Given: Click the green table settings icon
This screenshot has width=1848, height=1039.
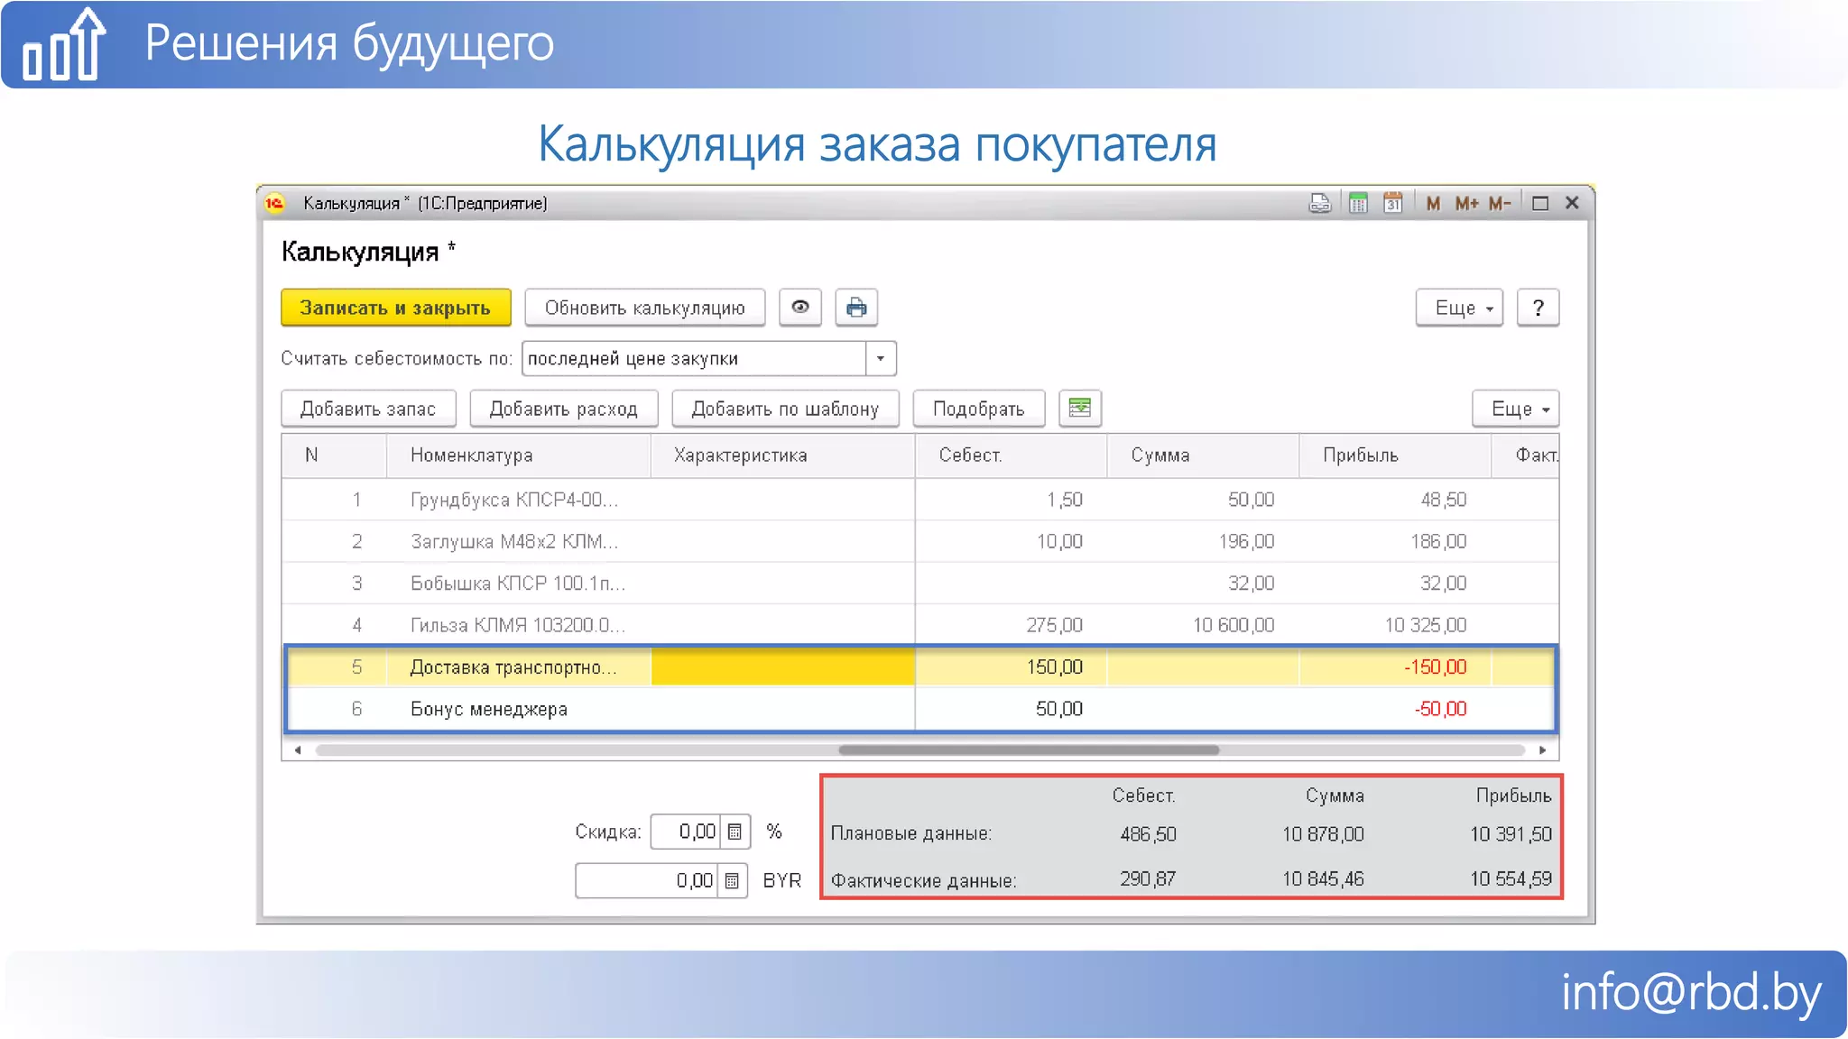Looking at the screenshot, I should [x=1079, y=409].
